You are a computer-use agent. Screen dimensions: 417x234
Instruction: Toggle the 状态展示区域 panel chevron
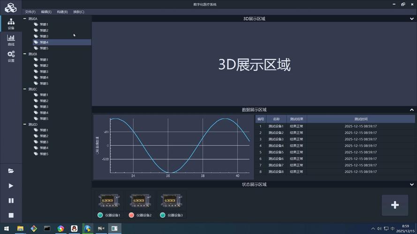(412, 184)
